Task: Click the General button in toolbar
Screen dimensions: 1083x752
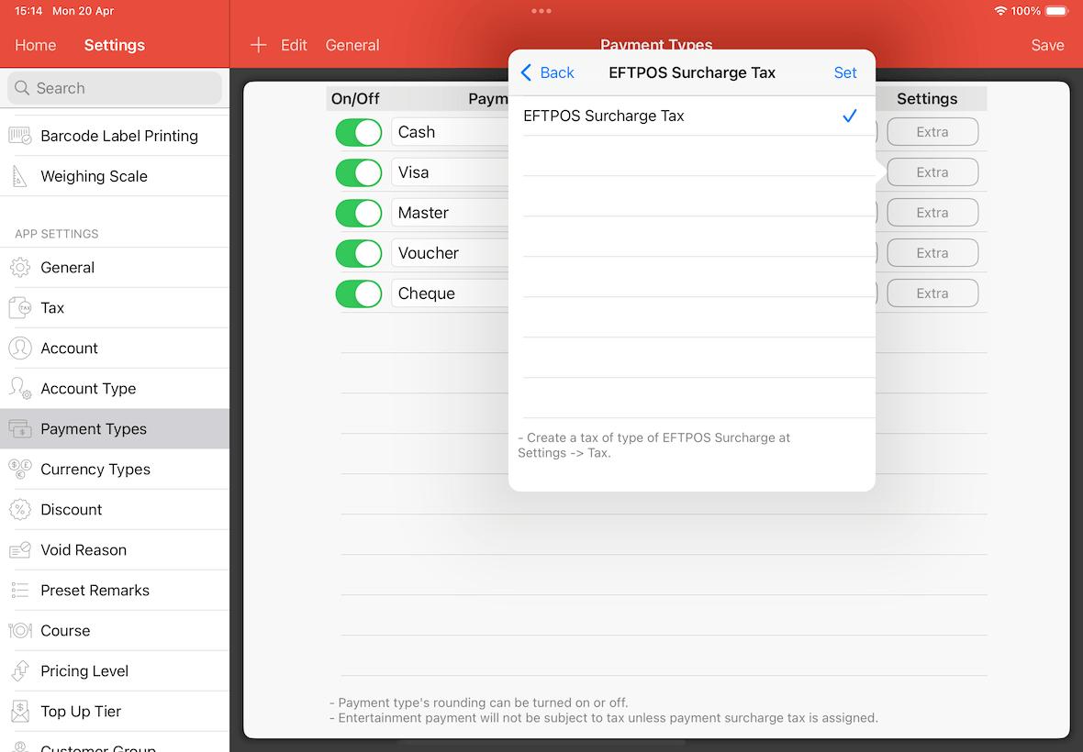Action: pos(352,45)
